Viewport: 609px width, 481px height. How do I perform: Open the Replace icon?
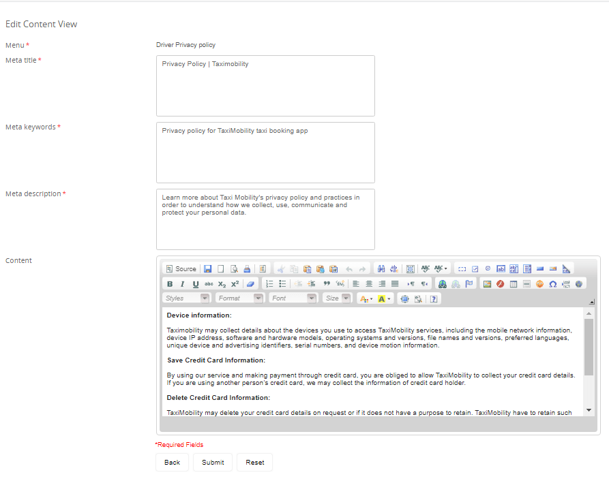[393, 269]
